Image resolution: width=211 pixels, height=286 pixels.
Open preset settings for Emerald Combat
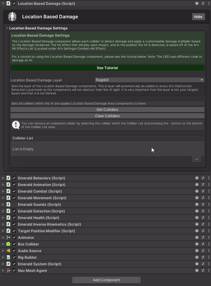click(x=203, y=191)
